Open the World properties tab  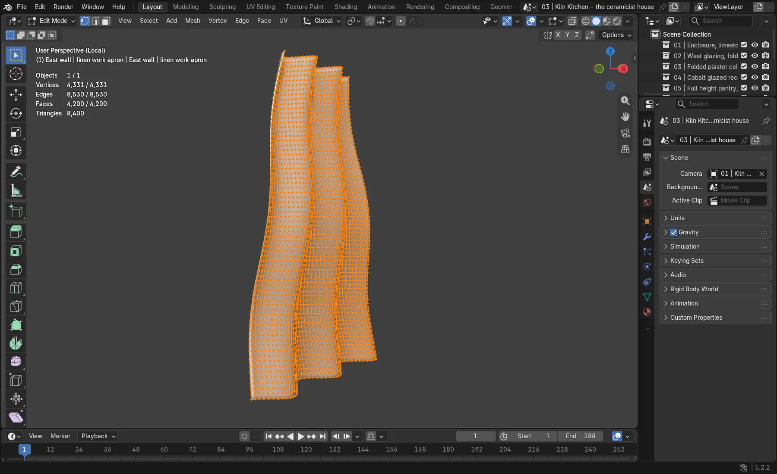coord(647,203)
